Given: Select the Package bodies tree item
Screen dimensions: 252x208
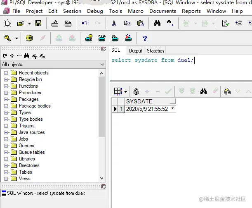Looking at the screenshot, I should click(x=35, y=106).
